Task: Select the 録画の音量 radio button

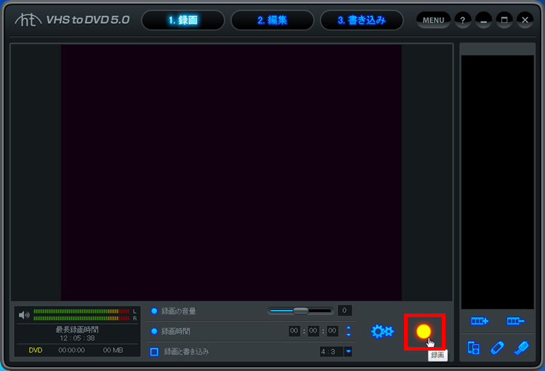Action: coord(154,311)
